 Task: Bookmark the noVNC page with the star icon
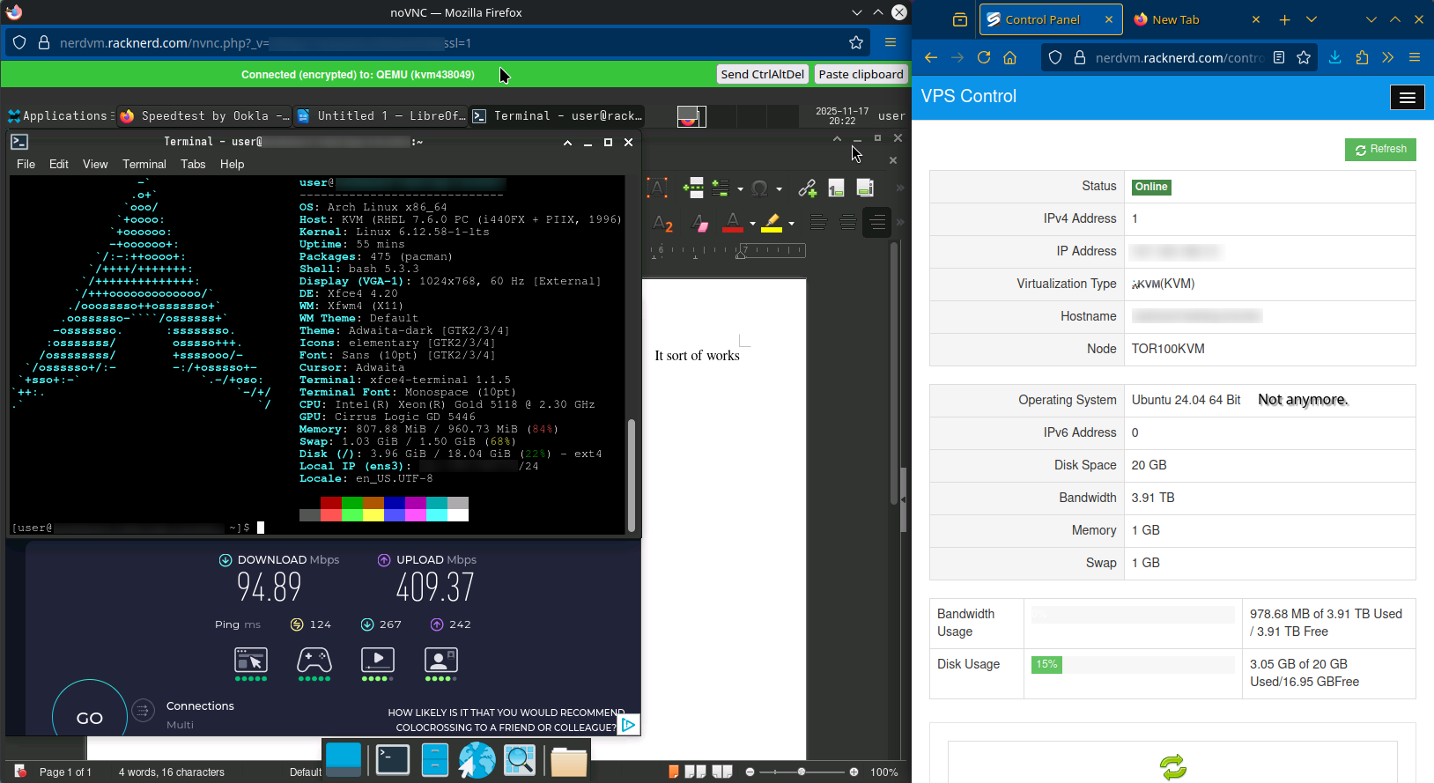tap(855, 42)
